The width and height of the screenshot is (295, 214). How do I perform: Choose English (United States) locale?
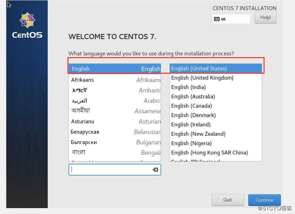pos(215,68)
